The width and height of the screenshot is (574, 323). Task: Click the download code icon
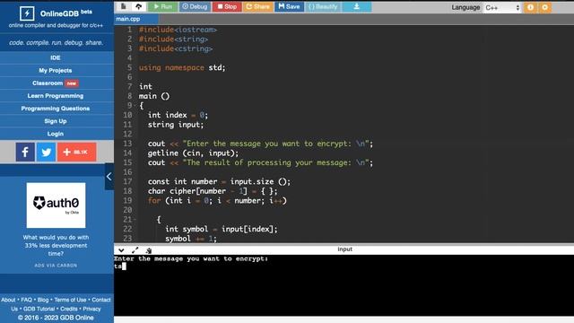click(357, 6)
